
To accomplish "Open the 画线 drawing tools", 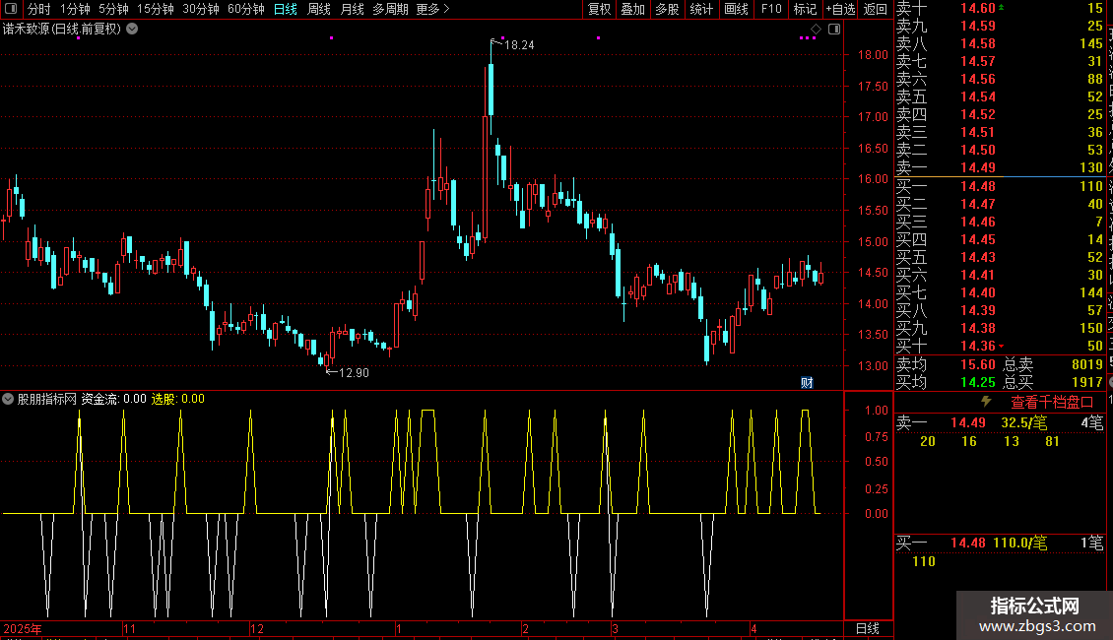I will pos(736,9).
